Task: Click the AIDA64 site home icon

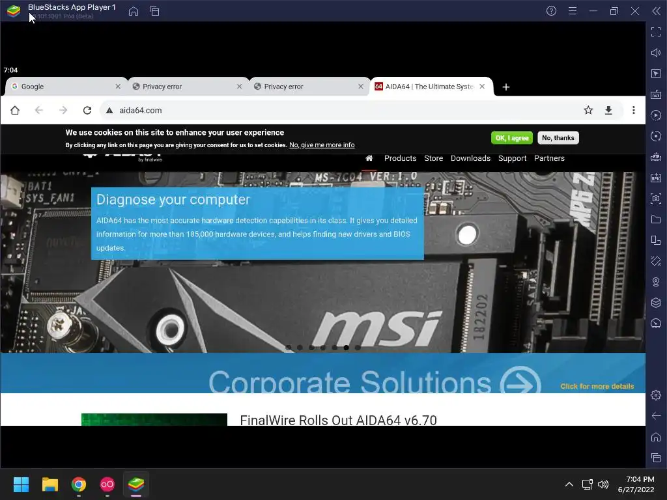Action: pyautogui.click(x=369, y=158)
